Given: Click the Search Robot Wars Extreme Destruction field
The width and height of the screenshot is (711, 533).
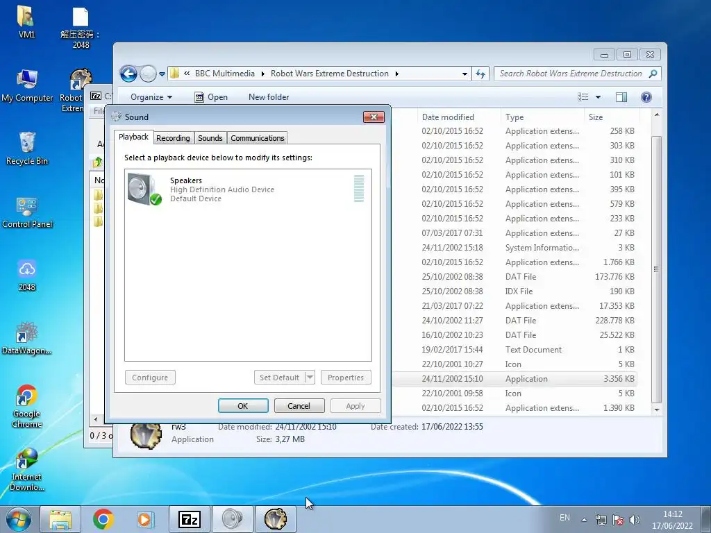Looking at the screenshot, I should [x=577, y=74].
